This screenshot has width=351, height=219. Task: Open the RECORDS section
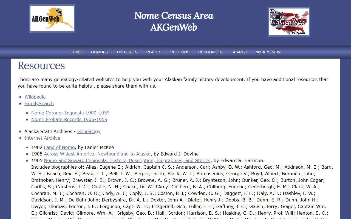click(x=180, y=52)
